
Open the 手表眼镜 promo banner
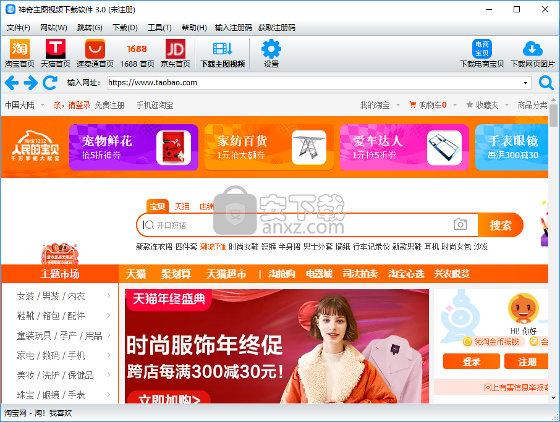[512, 147]
